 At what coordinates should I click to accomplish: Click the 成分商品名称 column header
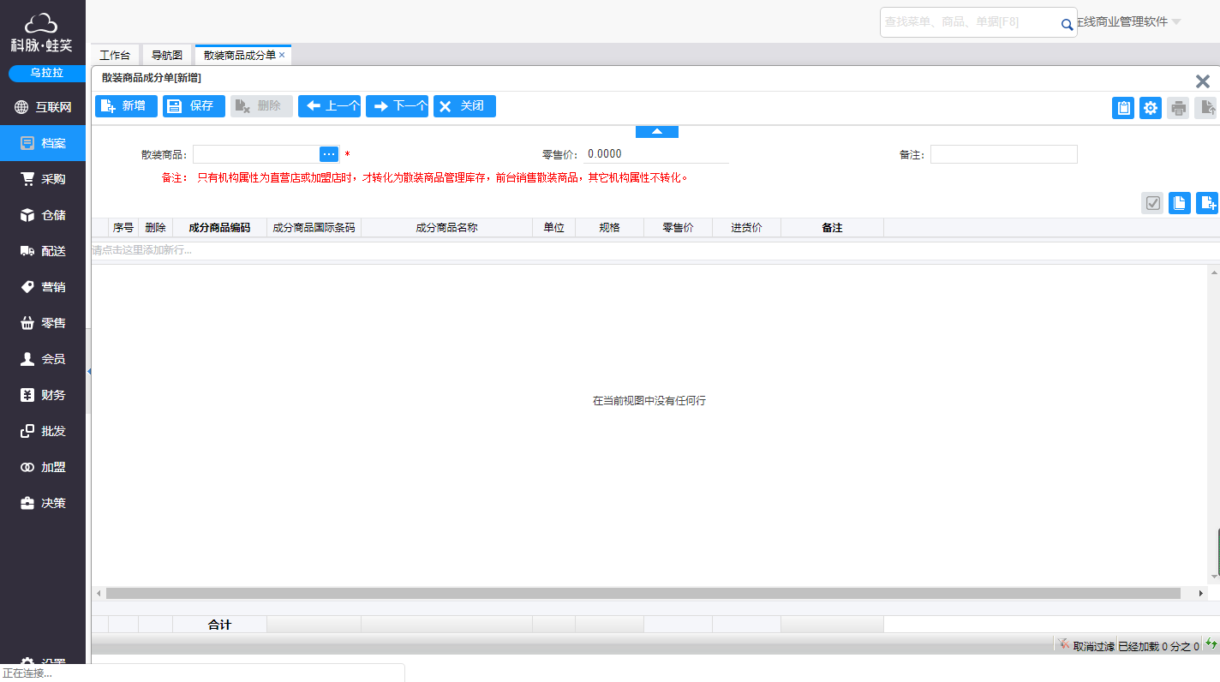(446, 228)
